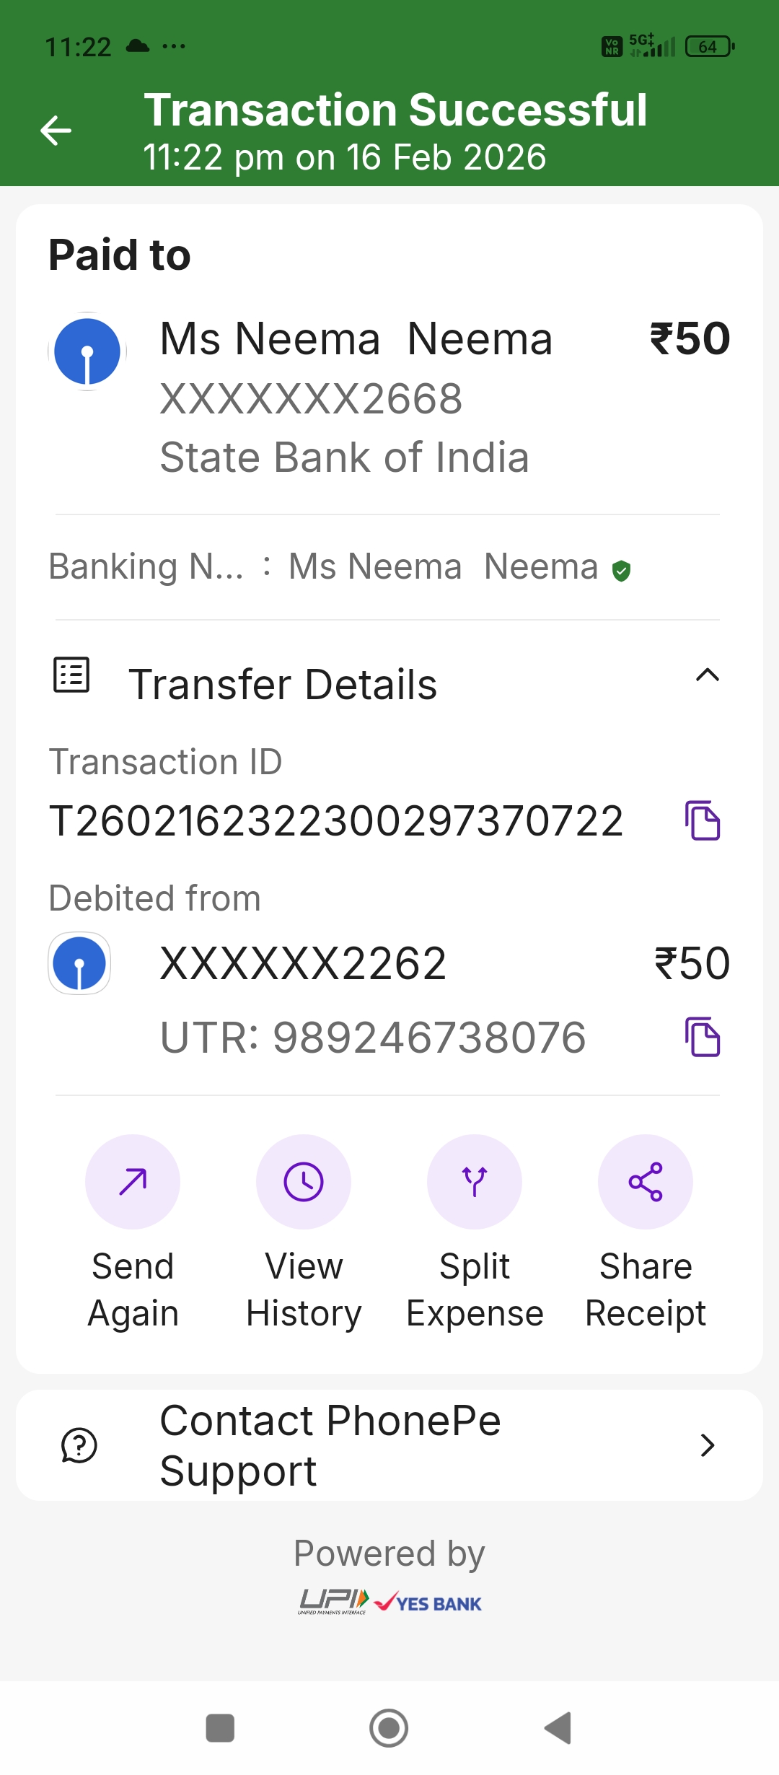Tap the help question mark icon
779x1775 pixels.
(79, 1445)
